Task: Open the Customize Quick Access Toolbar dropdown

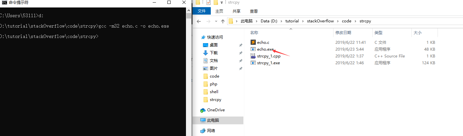Action: 222,3
